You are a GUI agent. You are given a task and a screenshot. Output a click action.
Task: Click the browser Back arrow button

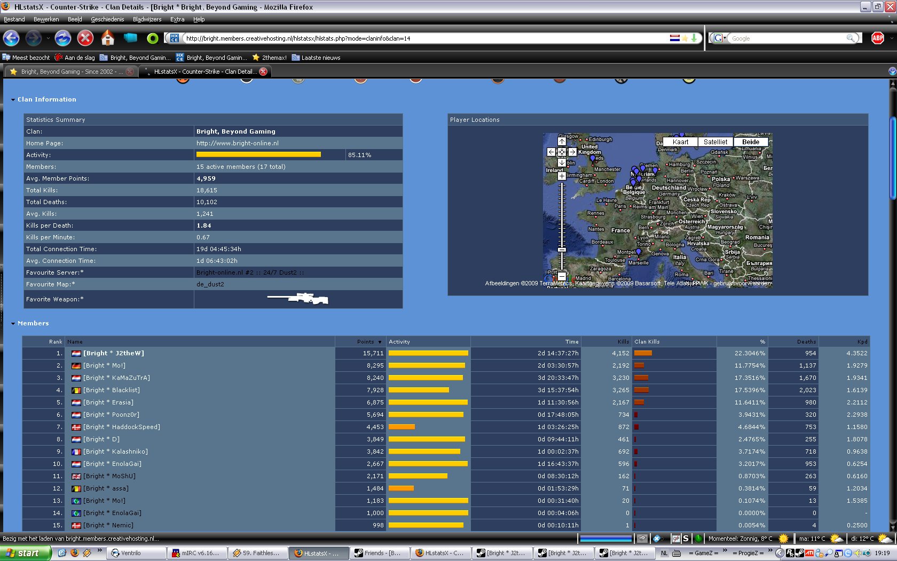[x=11, y=38]
